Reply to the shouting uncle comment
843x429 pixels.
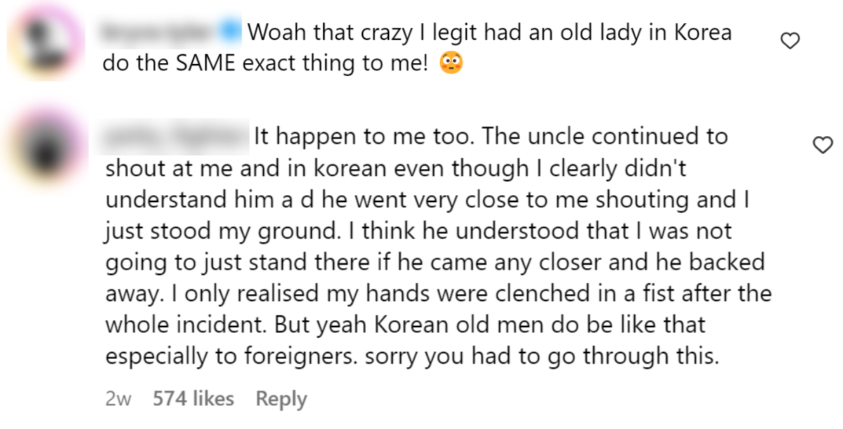(x=281, y=399)
